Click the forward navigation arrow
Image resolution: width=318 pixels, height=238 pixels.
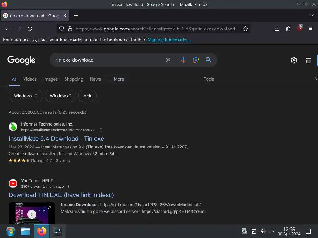tap(19, 29)
